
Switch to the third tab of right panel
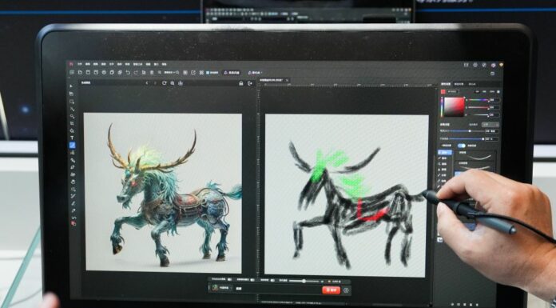472,84
